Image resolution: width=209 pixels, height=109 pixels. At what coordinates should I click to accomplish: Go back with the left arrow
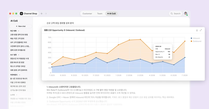point(42,14)
